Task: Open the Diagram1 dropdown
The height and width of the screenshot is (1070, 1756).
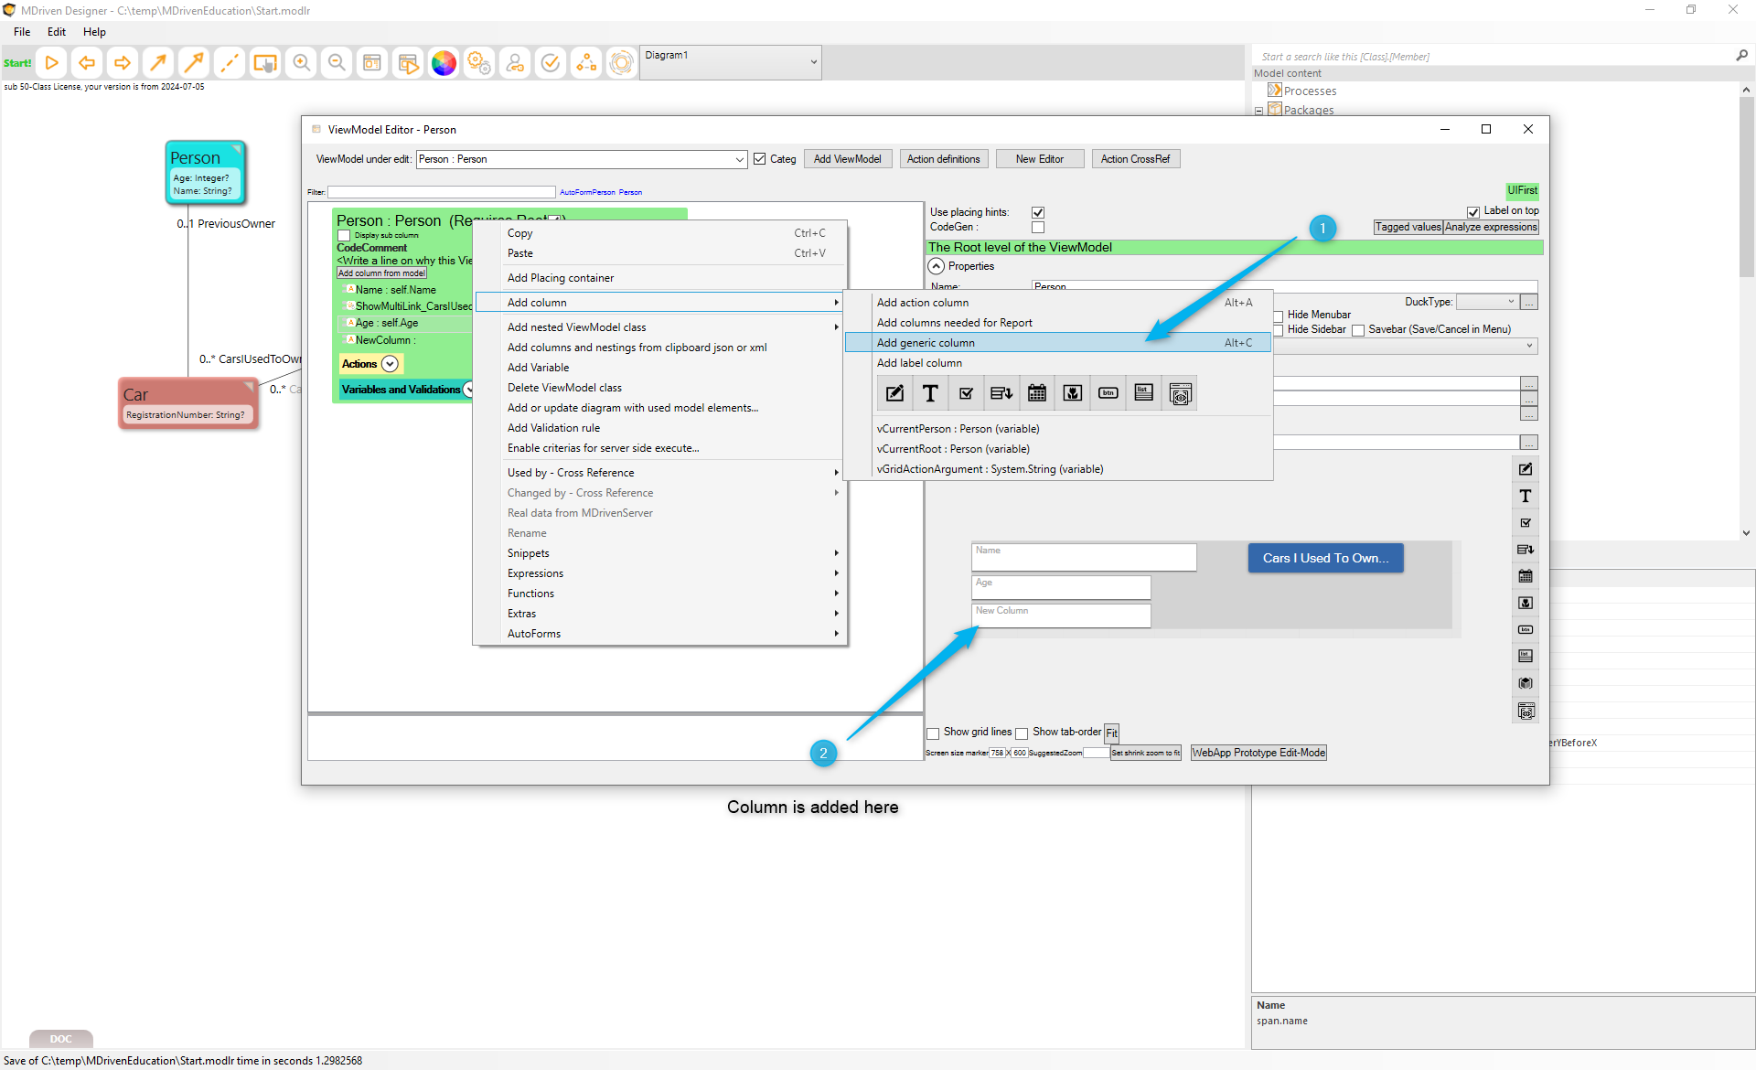Action: pos(813,62)
